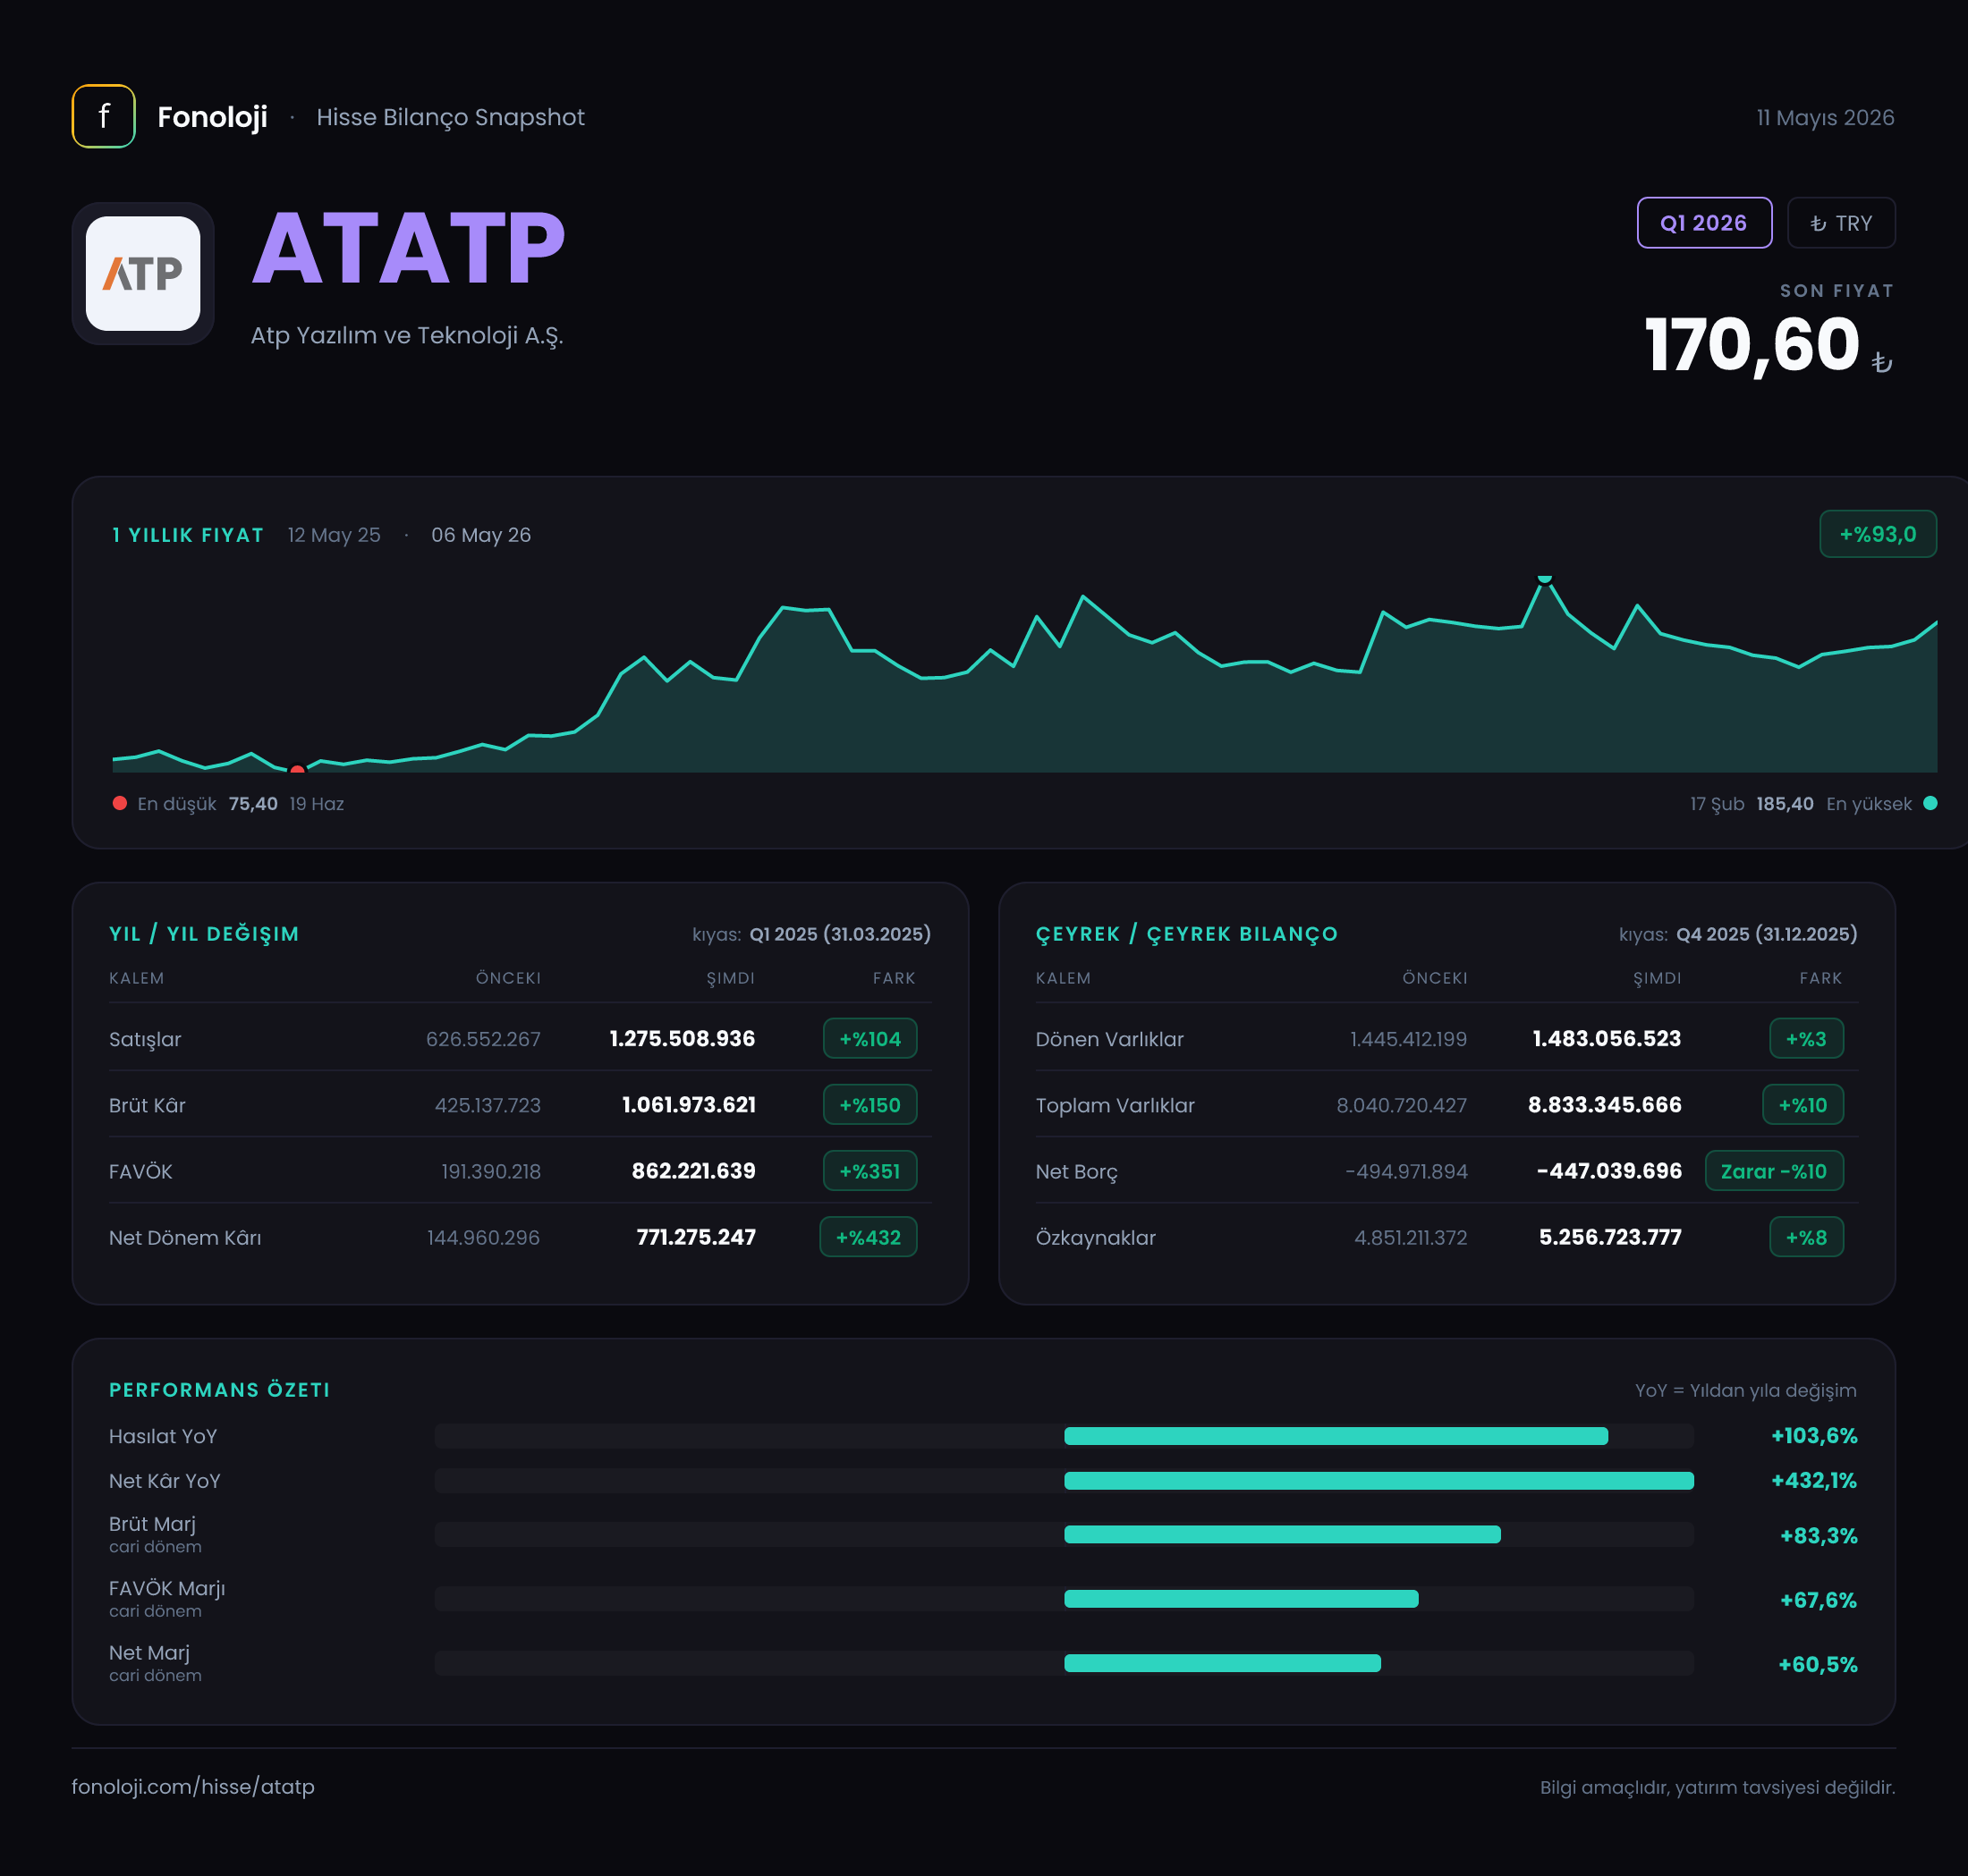Click the 185,40 highest price value
The height and width of the screenshot is (1876, 1968).
click(x=1784, y=803)
